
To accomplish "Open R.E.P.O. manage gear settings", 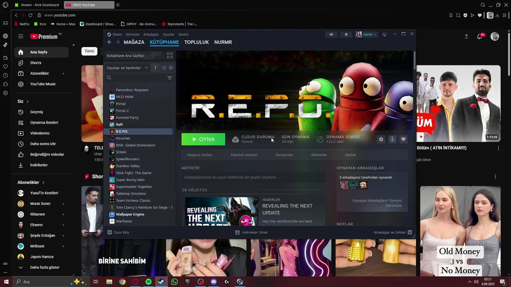I will (381, 139).
